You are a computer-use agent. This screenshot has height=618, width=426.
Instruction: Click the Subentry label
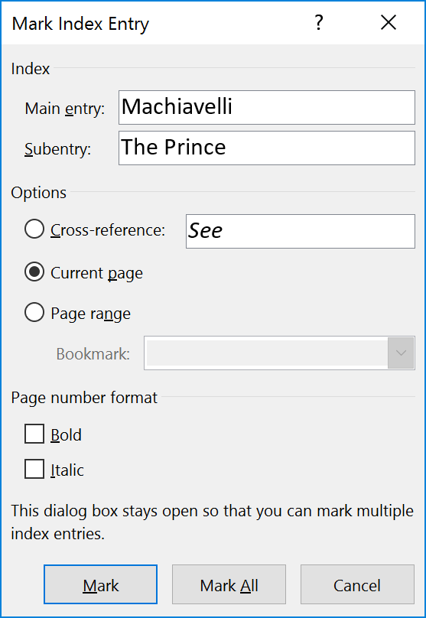tap(58, 149)
